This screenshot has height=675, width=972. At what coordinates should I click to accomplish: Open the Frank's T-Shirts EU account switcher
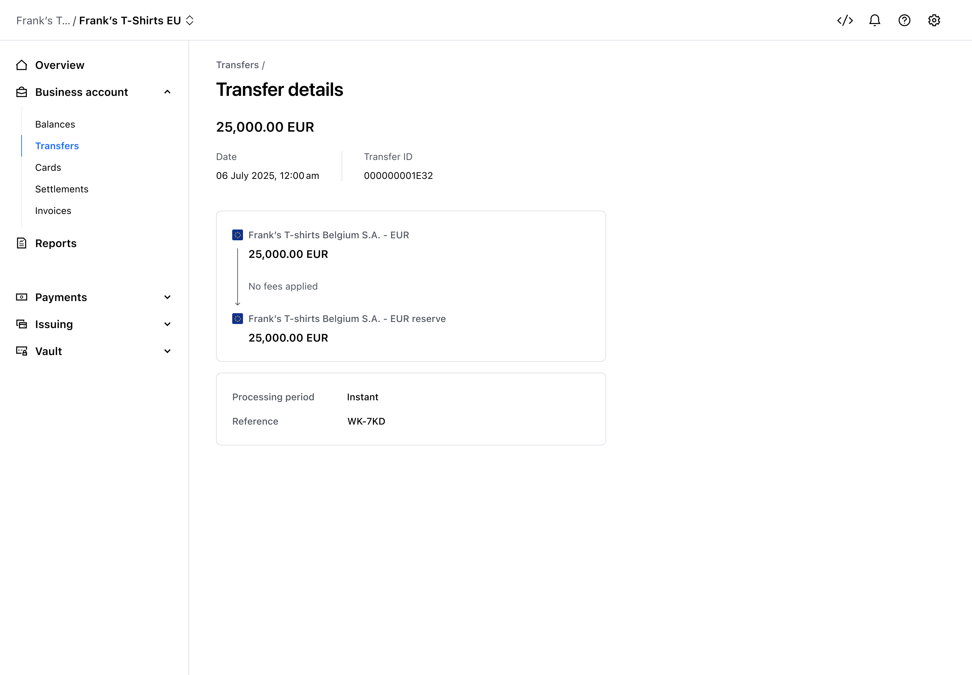tap(190, 20)
